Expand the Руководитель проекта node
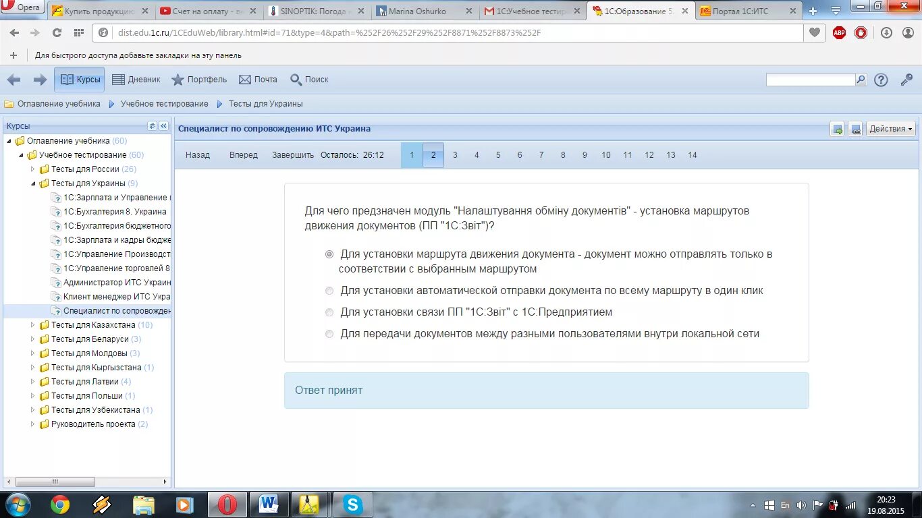 33,424
